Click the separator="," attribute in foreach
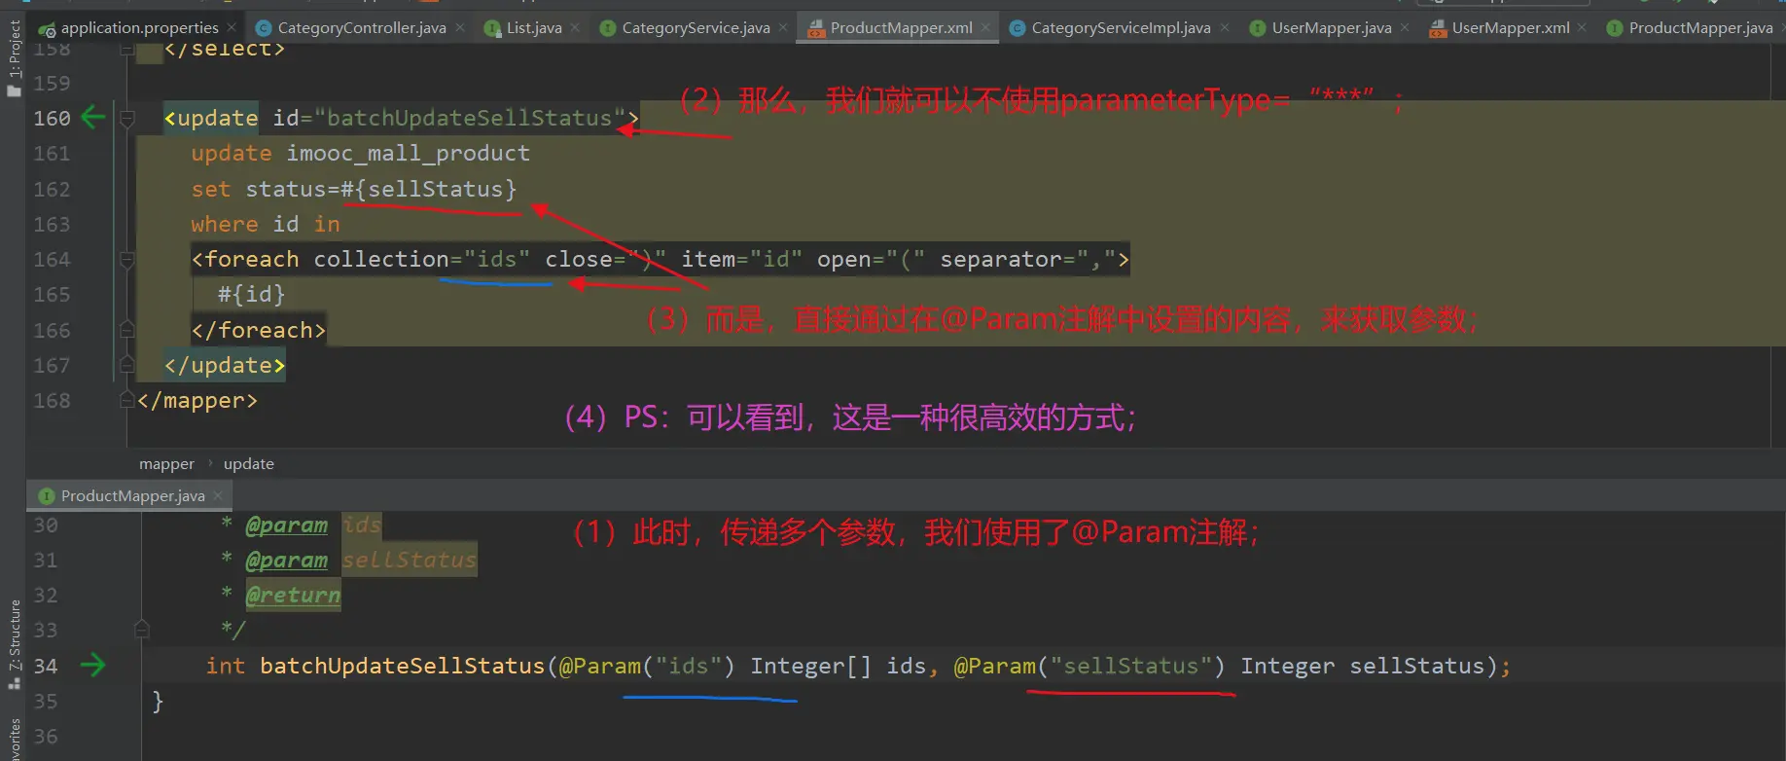This screenshot has height=761, width=1786. [1028, 259]
